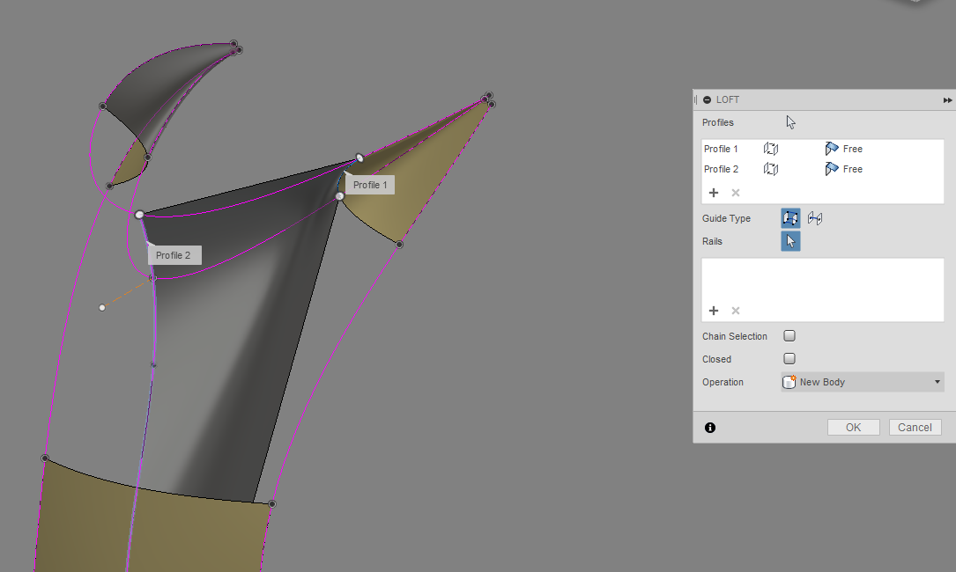
Task: Remove selected rail with X icon
Action: (x=736, y=311)
